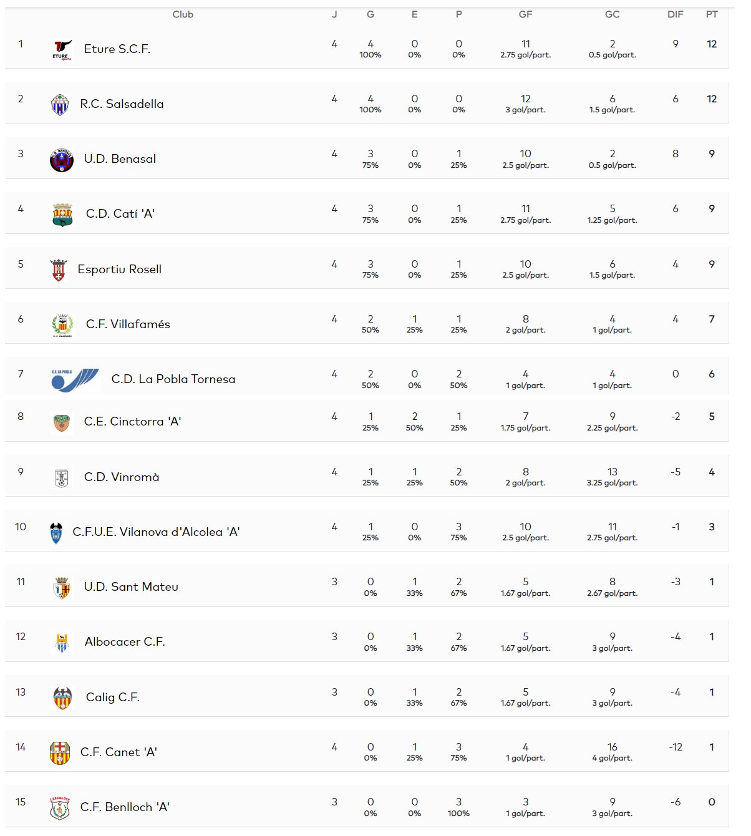Select the C.E. Cinctorra 'A' crest
The height and width of the screenshot is (836, 751).
(x=62, y=422)
